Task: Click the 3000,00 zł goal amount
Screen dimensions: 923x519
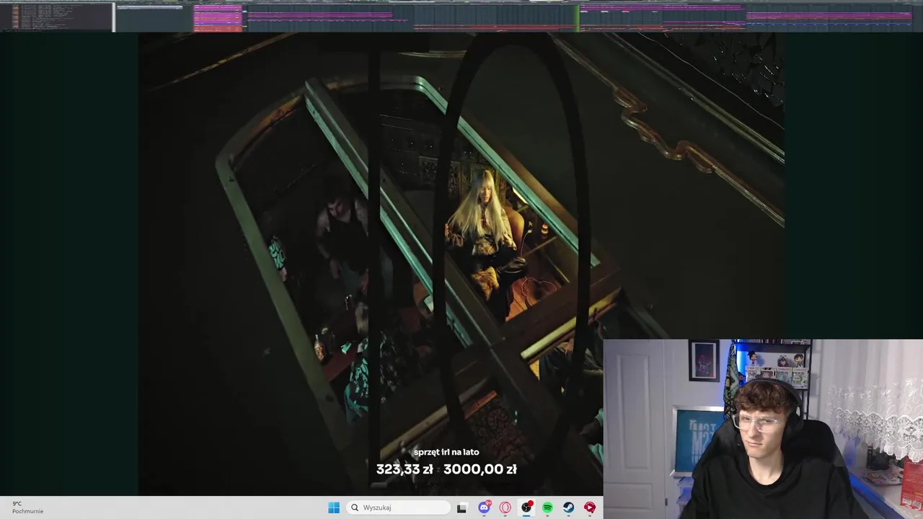Action: [x=480, y=469]
